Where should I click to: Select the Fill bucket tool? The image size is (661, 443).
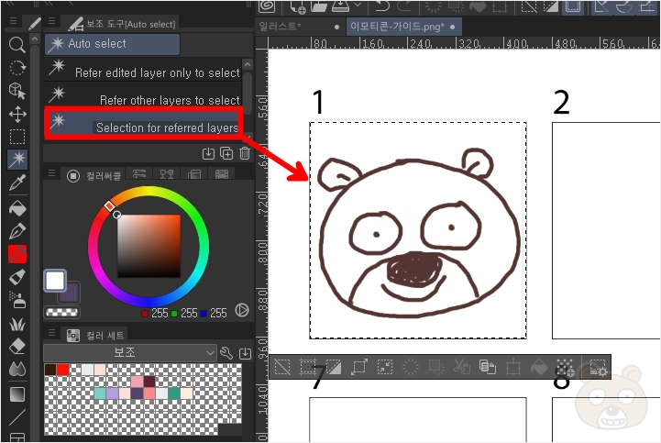pos(17,208)
